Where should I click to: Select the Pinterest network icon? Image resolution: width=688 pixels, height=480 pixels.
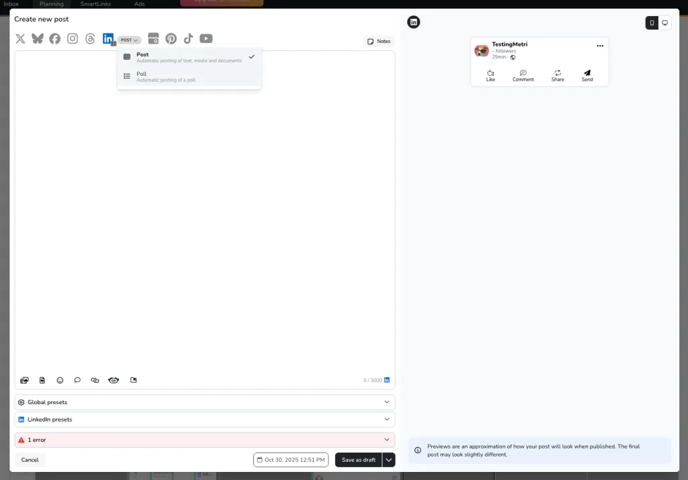click(x=171, y=39)
